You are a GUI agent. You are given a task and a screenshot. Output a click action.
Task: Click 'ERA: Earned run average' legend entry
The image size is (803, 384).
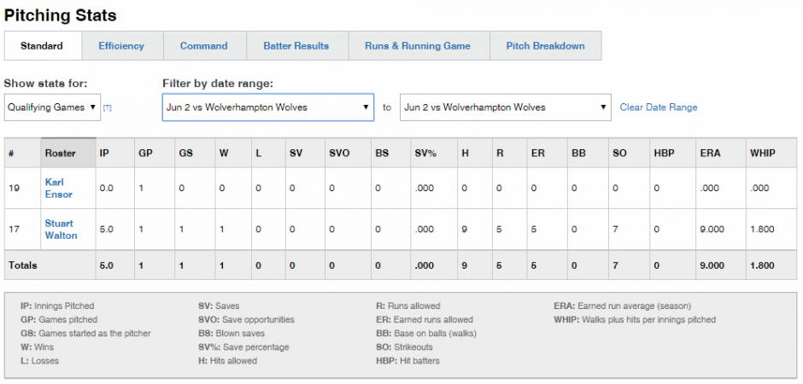[x=622, y=306]
